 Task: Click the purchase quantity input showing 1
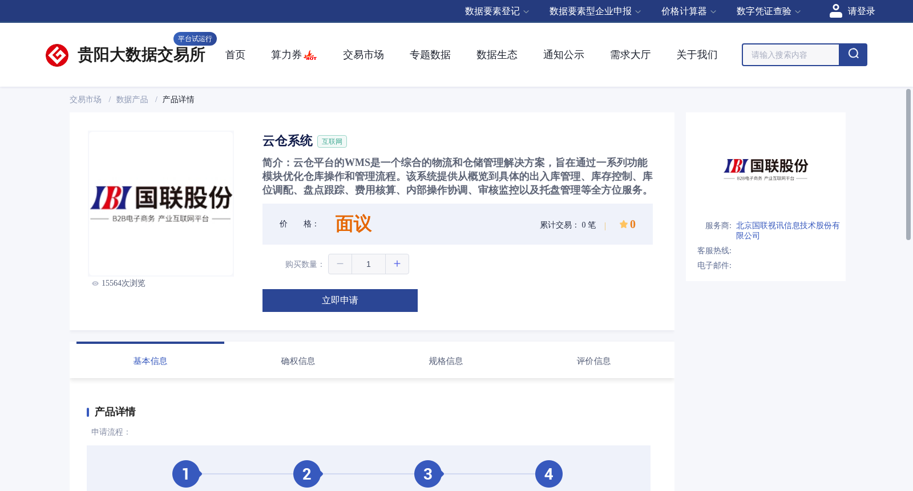(369, 264)
